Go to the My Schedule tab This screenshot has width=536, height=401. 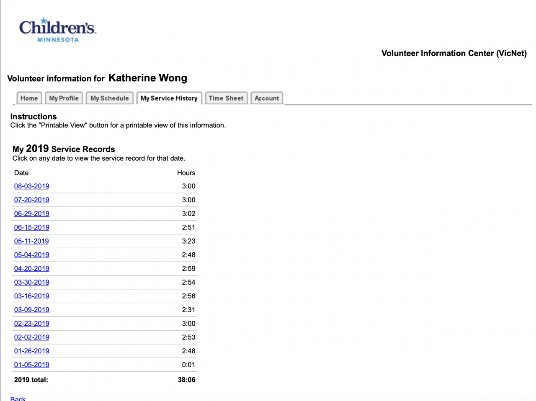pos(110,98)
